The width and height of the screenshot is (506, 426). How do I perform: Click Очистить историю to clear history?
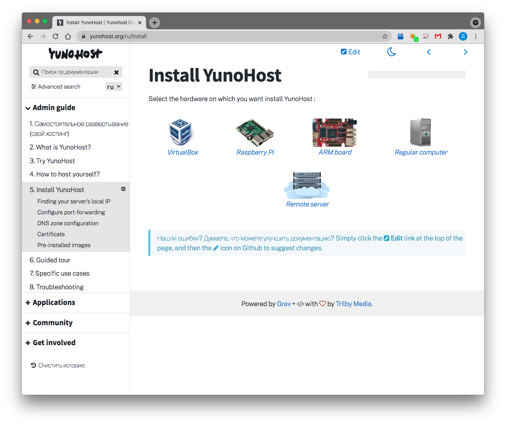[58, 365]
